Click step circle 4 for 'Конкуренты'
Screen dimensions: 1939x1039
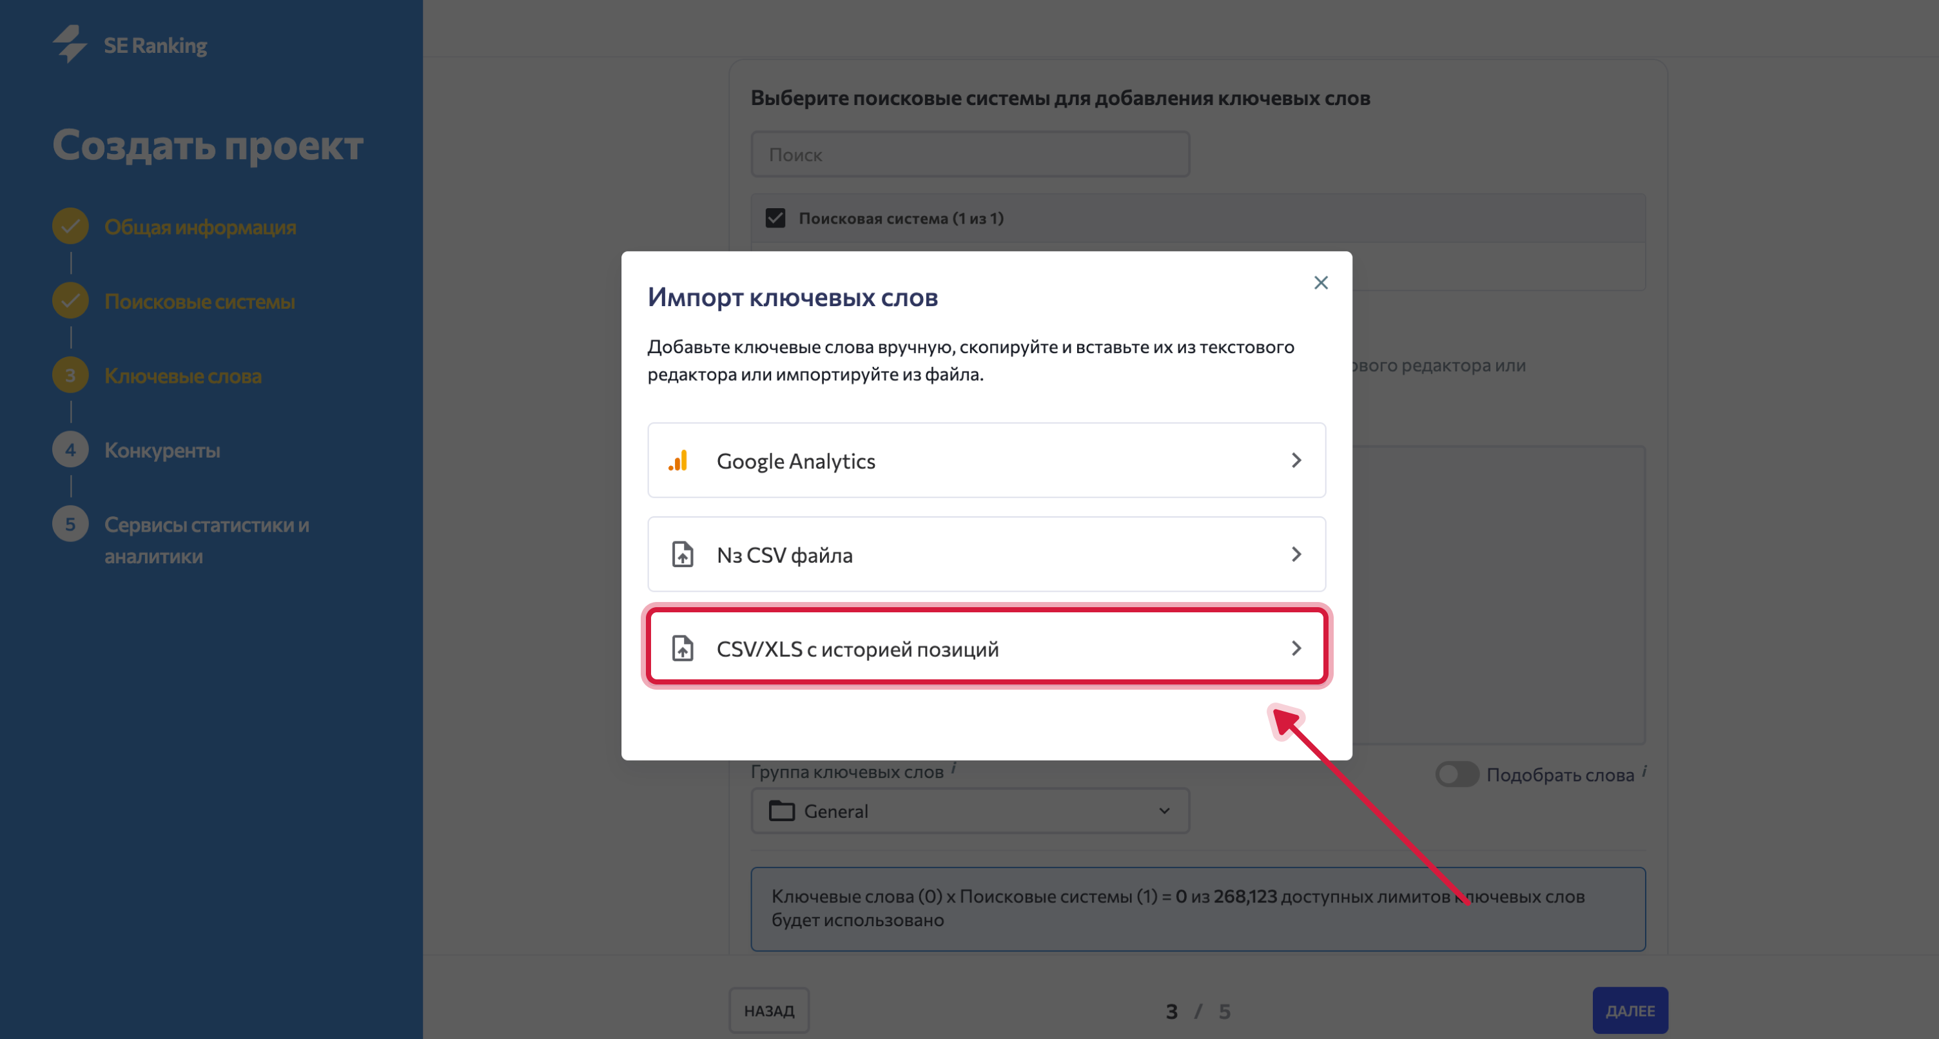70,449
